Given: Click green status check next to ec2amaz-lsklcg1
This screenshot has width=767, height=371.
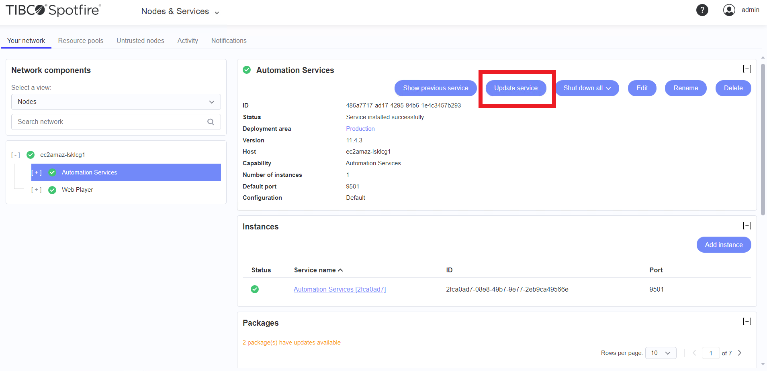Looking at the screenshot, I should point(31,155).
